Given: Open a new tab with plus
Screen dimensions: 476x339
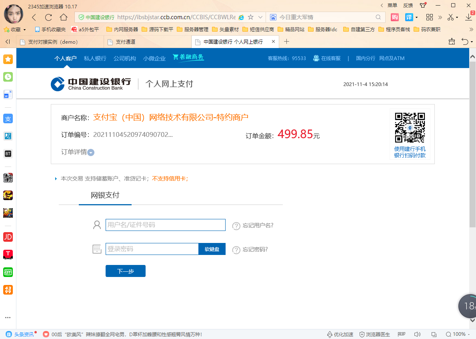Looking at the screenshot, I should point(286,42).
